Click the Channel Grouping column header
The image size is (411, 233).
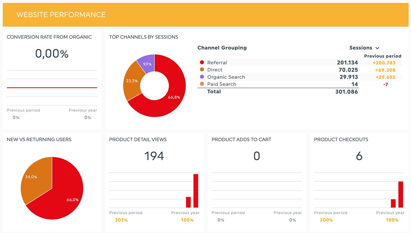[222, 48]
